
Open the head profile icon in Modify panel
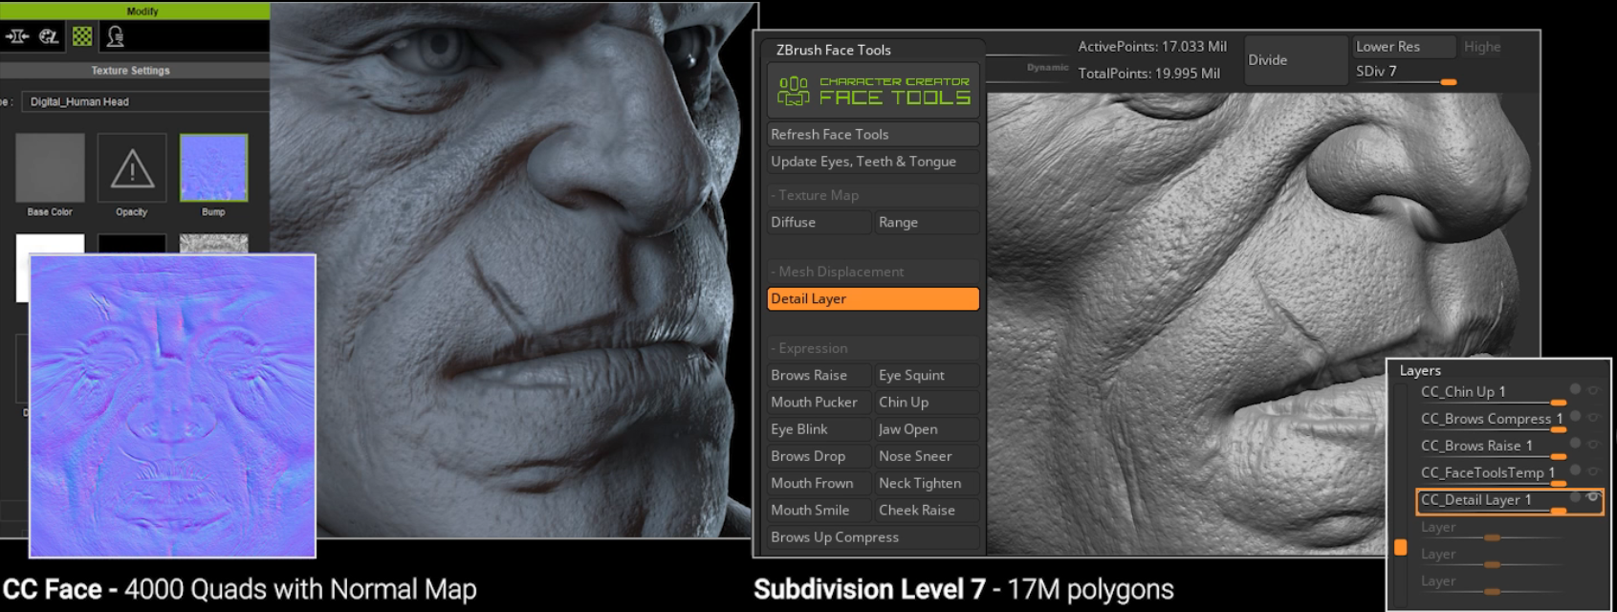(x=116, y=36)
